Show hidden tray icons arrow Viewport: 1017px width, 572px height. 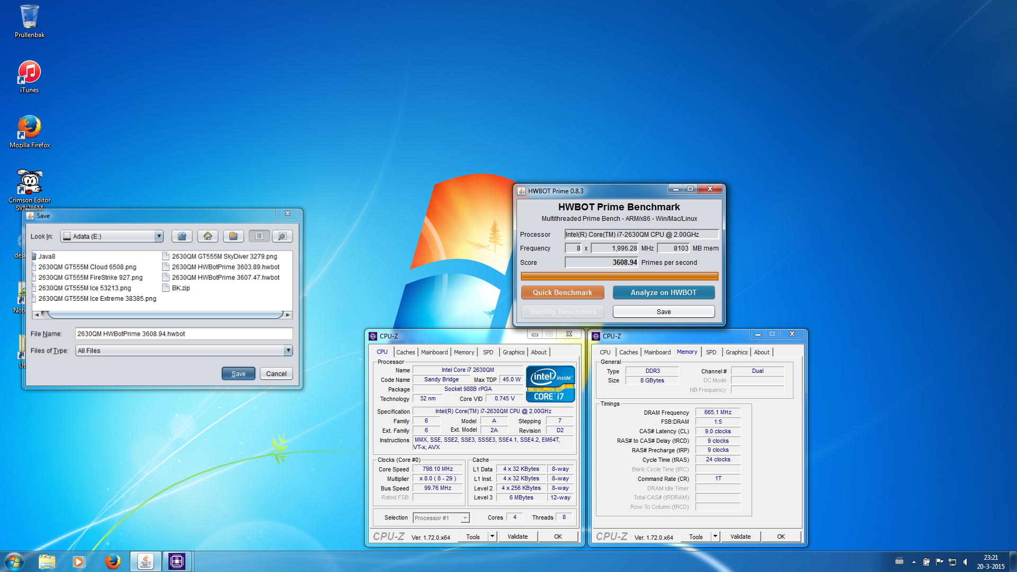pyautogui.click(x=914, y=562)
